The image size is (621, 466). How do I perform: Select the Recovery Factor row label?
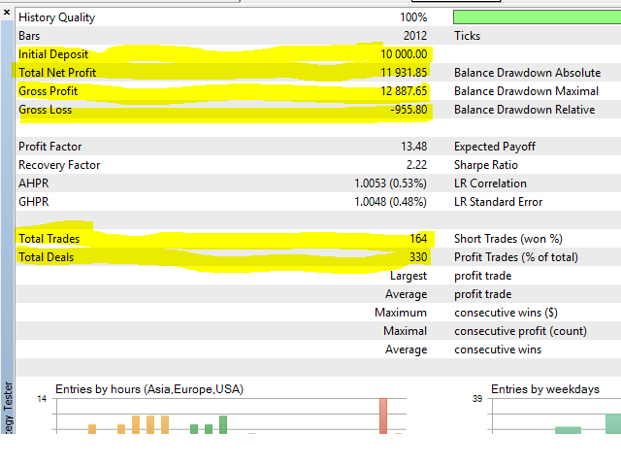59,165
